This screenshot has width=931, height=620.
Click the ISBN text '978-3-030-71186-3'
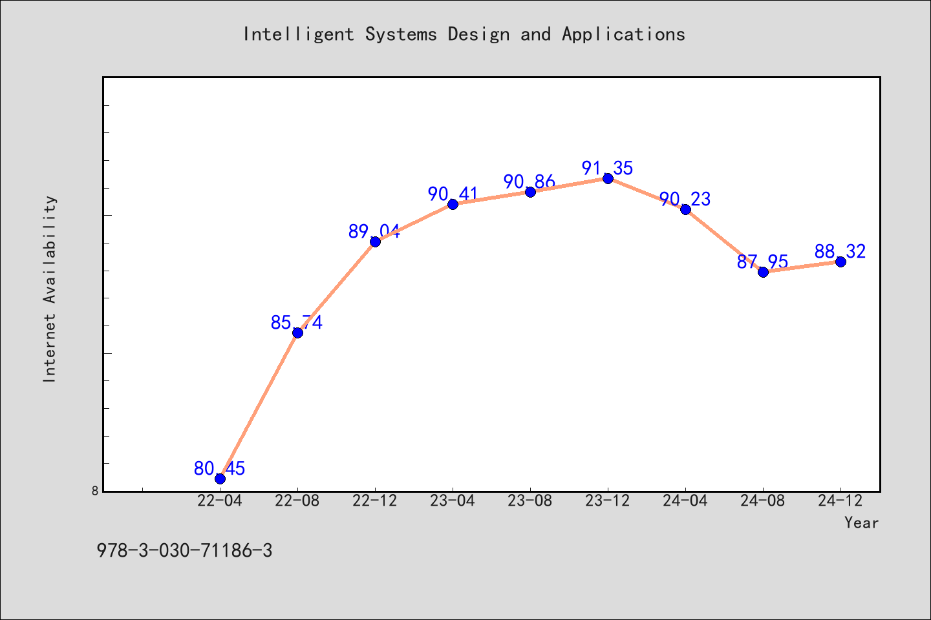pos(184,551)
